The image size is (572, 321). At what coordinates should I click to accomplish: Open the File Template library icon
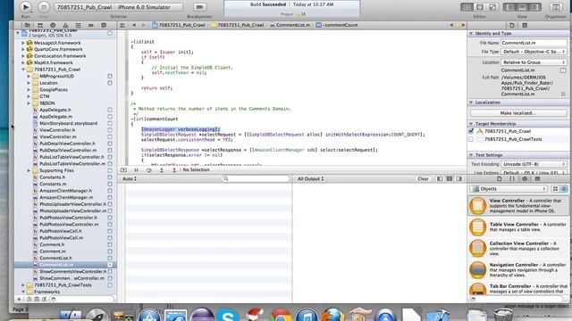[x=499, y=178]
